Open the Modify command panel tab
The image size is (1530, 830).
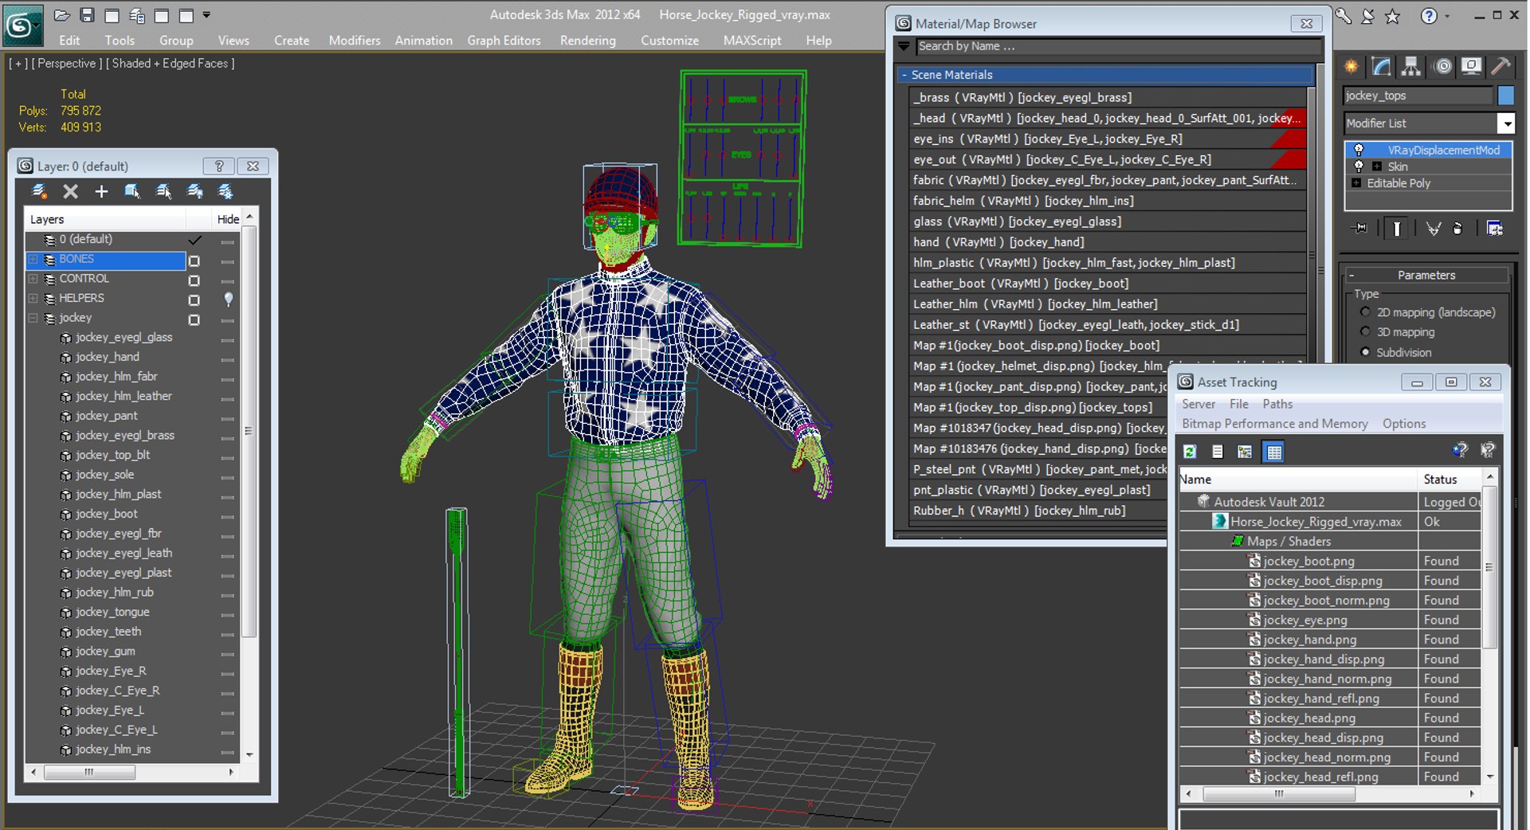[x=1381, y=67]
